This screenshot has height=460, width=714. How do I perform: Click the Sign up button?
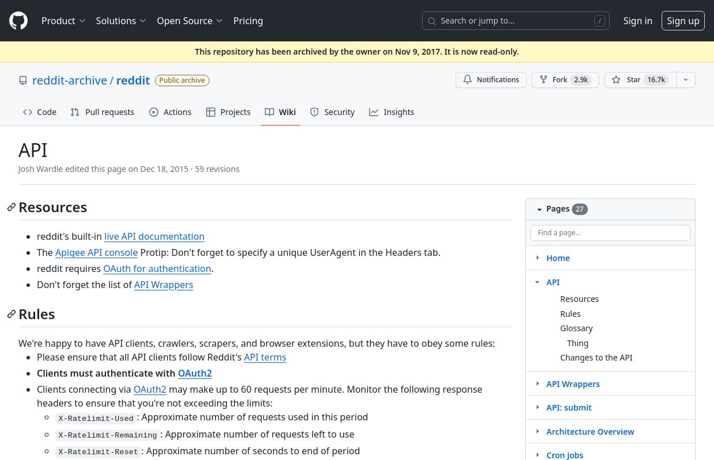(x=683, y=21)
